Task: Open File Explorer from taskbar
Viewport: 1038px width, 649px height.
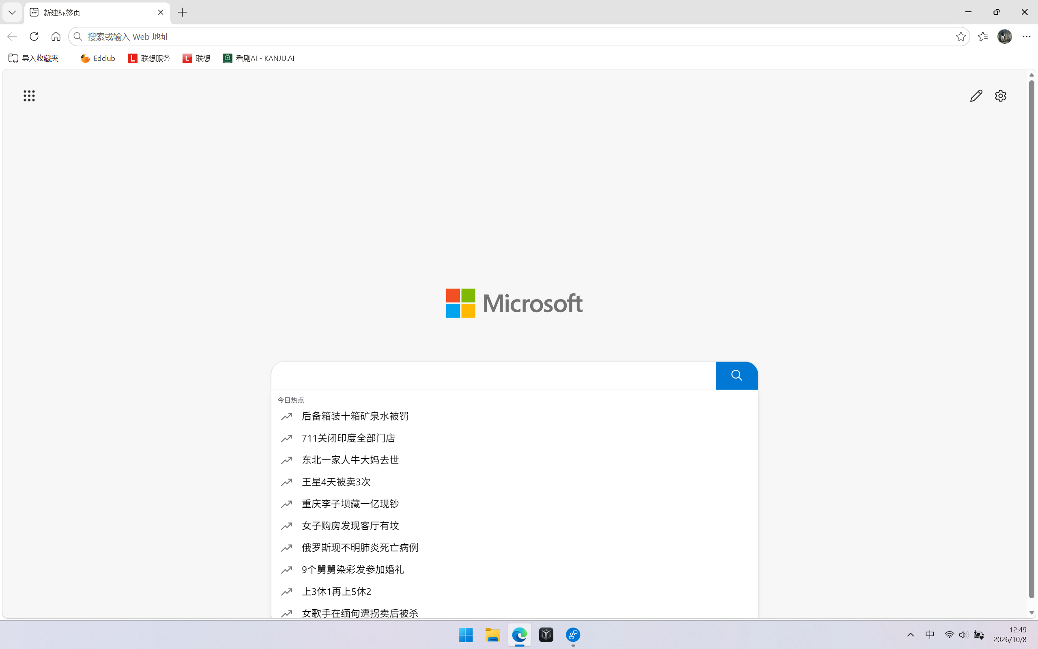Action: tap(492, 635)
